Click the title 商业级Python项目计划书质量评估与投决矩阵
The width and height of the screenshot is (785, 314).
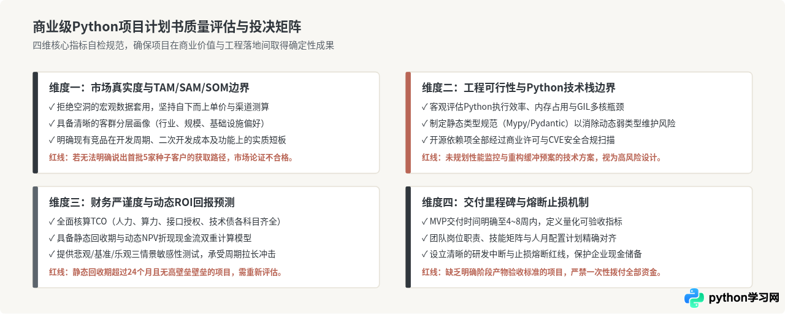click(167, 27)
